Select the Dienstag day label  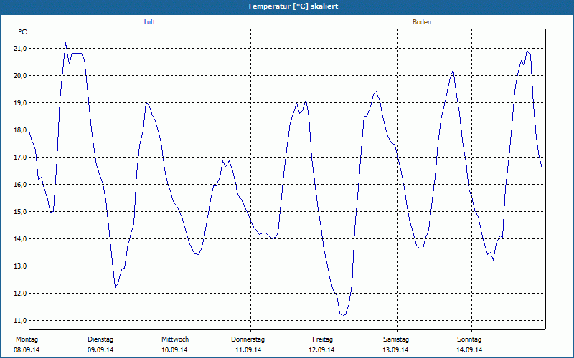click(x=100, y=339)
